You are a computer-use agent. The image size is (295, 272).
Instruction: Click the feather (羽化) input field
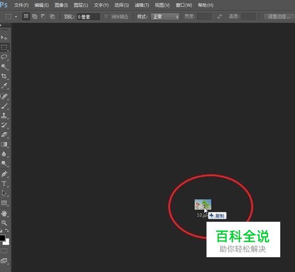[88, 17]
